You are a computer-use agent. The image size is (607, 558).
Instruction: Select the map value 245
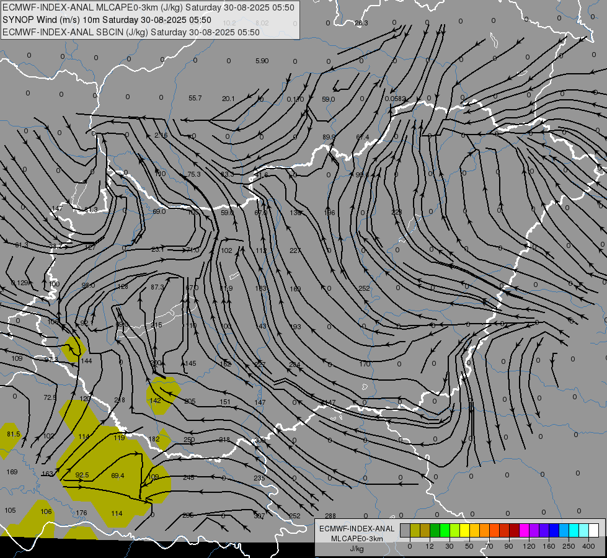188,477
